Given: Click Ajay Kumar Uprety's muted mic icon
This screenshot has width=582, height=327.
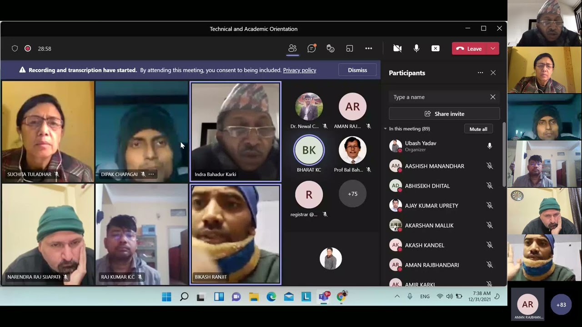Looking at the screenshot, I should pyautogui.click(x=490, y=206).
